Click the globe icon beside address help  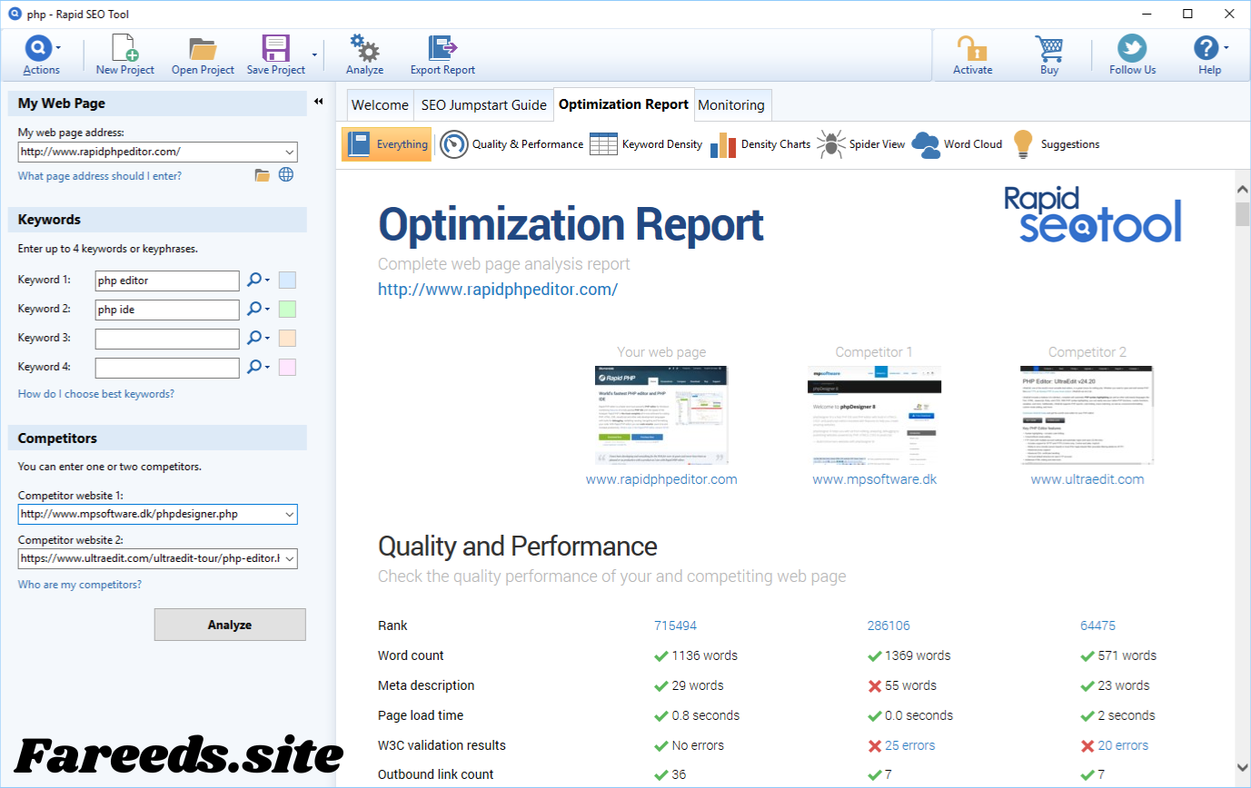[286, 175]
